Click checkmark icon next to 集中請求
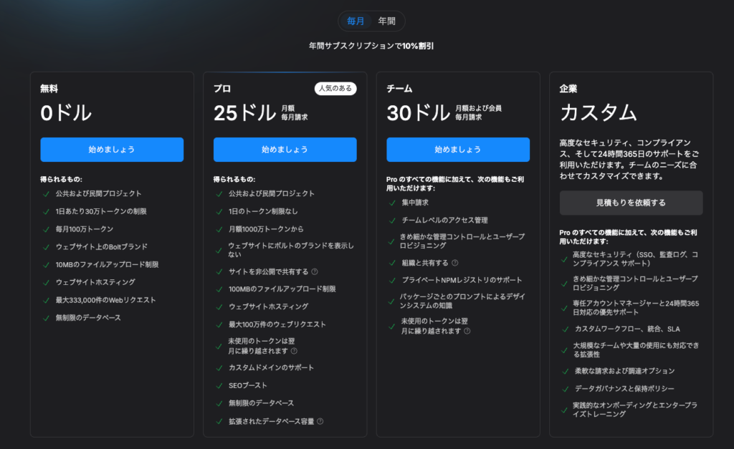Image resolution: width=734 pixels, height=449 pixels. point(392,203)
